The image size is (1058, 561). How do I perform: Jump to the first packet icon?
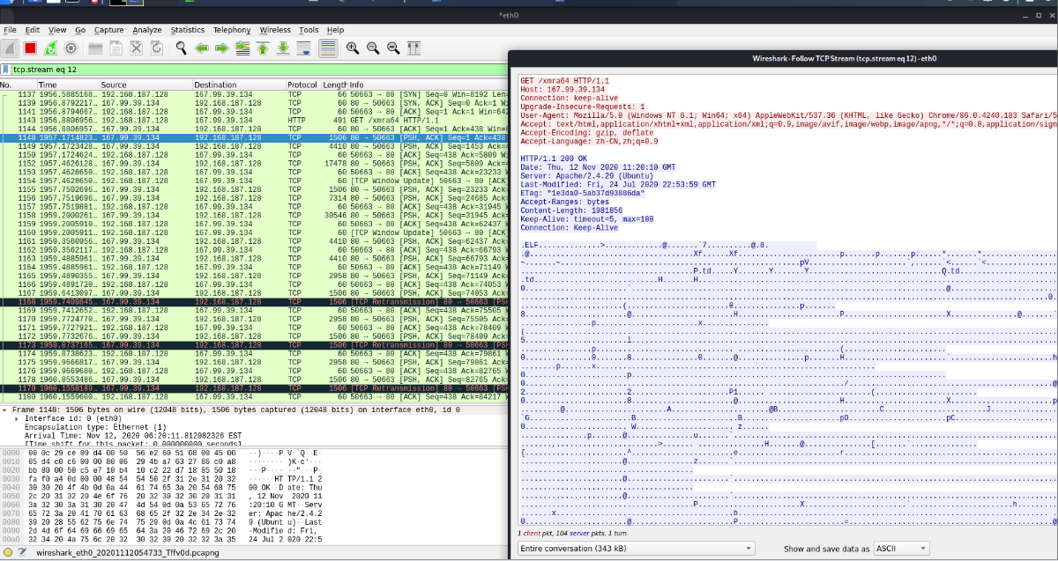[262, 48]
